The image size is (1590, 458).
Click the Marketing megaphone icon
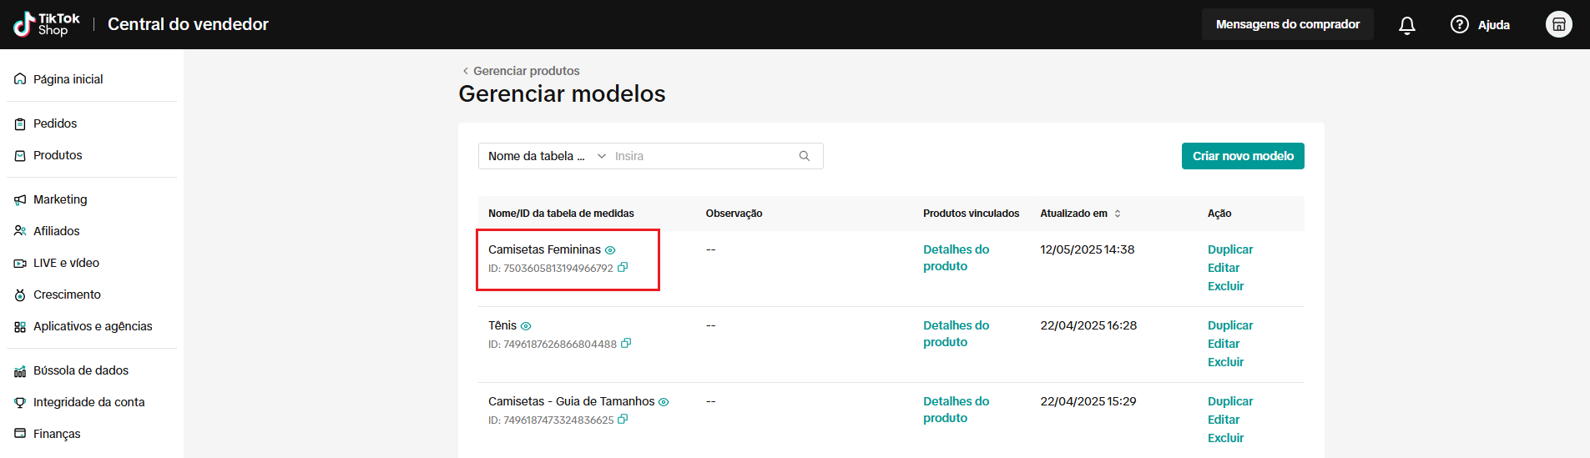coord(20,199)
